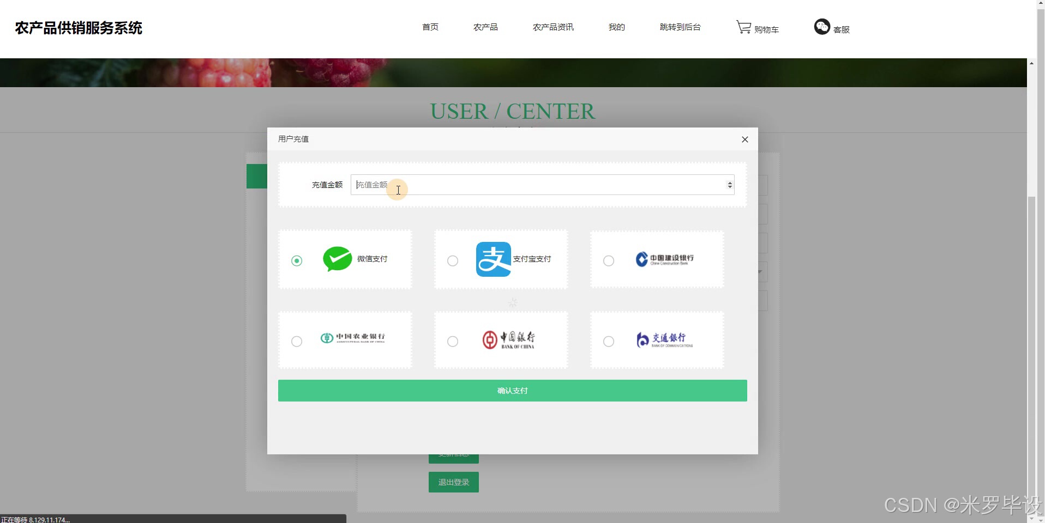
Task: Click the scrollbar up arrow
Action: point(1031,63)
